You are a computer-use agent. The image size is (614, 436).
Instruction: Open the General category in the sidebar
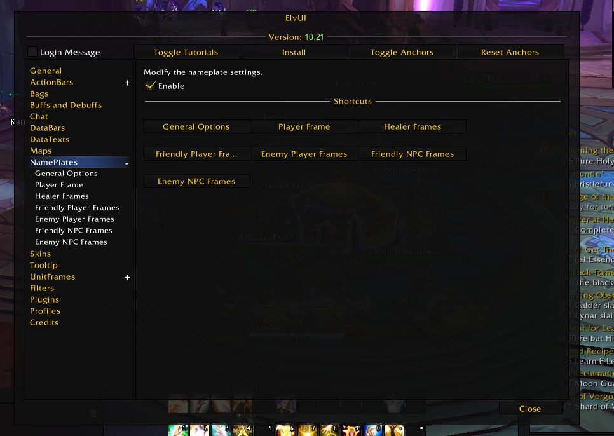click(46, 71)
